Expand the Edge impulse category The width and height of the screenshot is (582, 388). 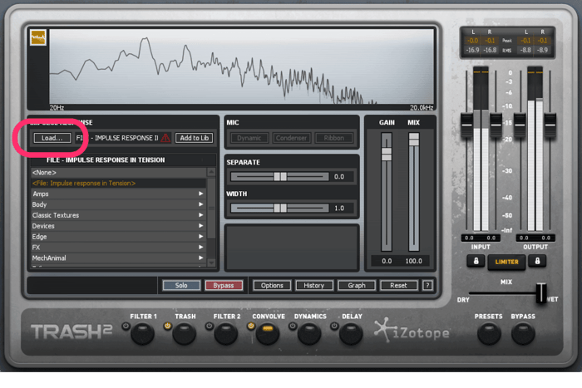pyautogui.click(x=119, y=237)
